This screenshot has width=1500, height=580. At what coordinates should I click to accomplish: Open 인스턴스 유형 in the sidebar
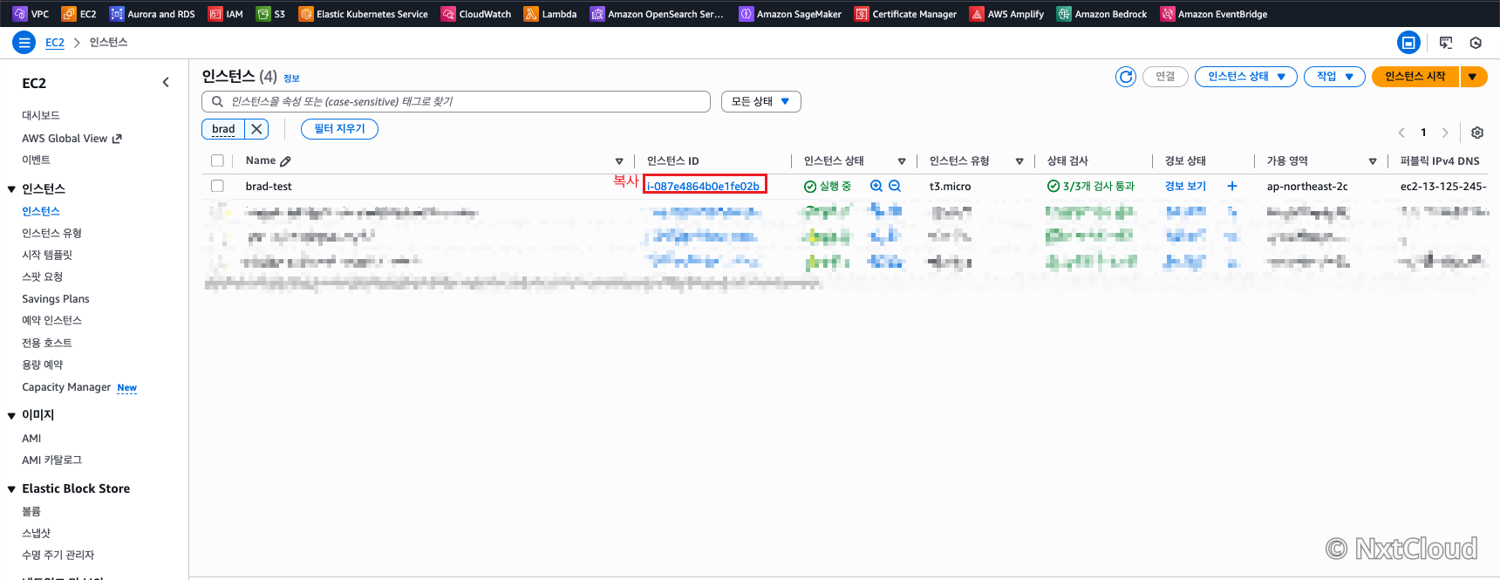click(x=51, y=233)
